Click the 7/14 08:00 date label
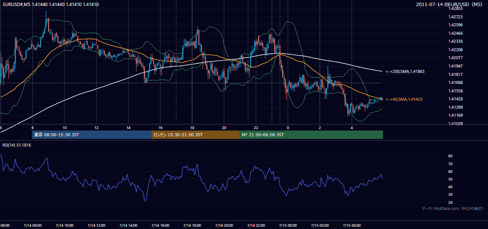 pyautogui.click(x=32, y=226)
